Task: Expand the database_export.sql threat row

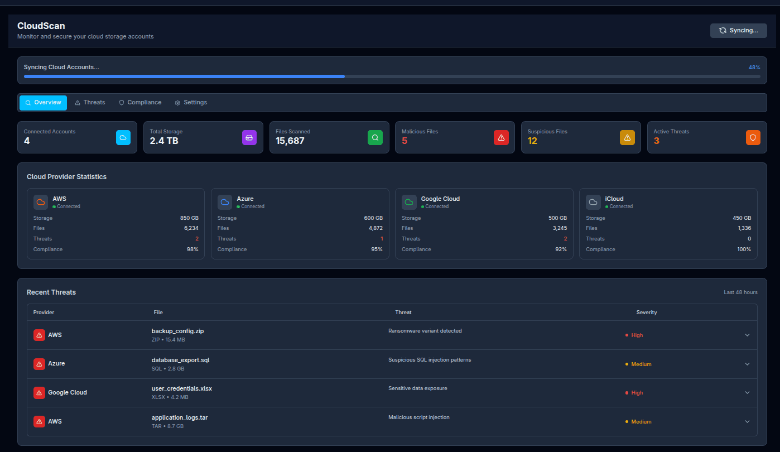Action: (x=747, y=364)
